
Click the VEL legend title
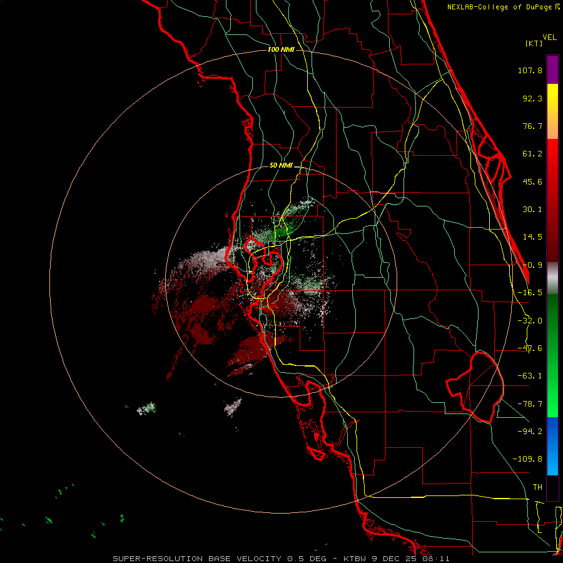click(x=549, y=38)
